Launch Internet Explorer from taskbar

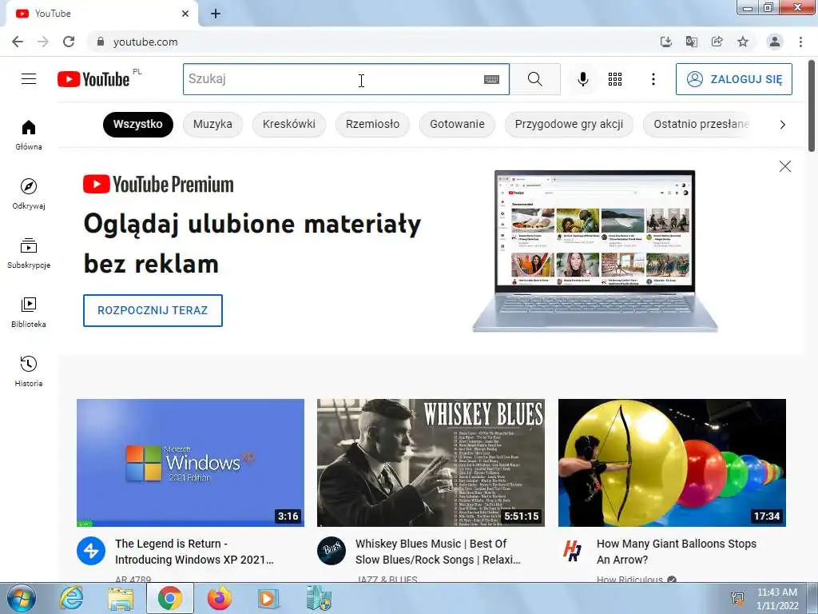pos(71,598)
